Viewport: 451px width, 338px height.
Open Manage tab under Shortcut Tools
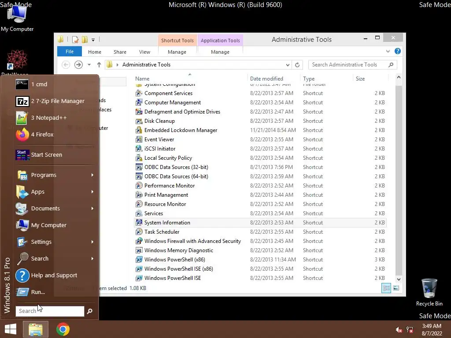(x=177, y=52)
